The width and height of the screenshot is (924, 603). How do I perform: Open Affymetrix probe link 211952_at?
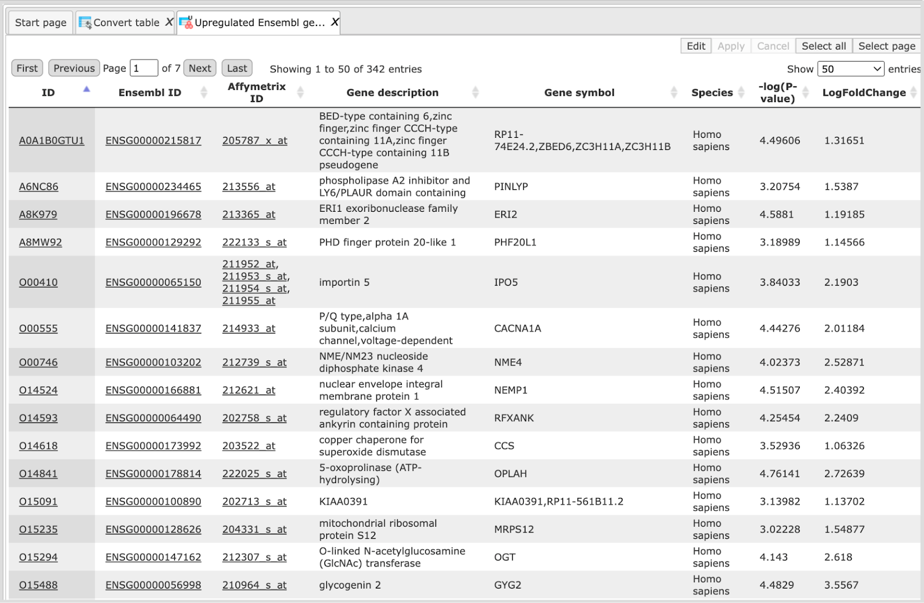point(249,264)
